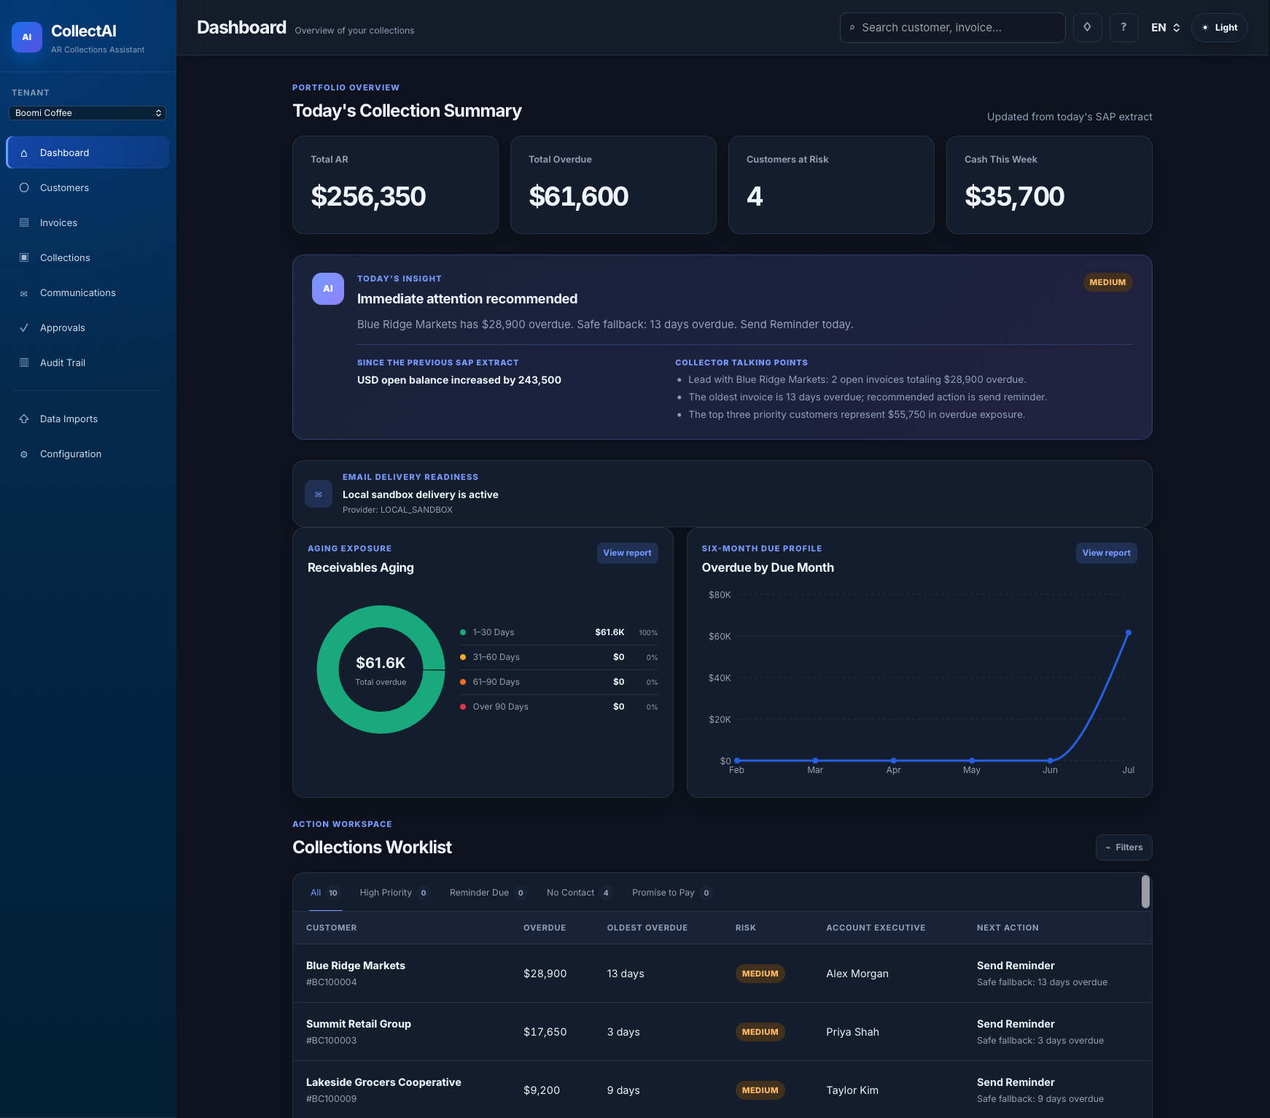The height and width of the screenshot is (1118, 1270).
Task: Click the Audit Trail columns icon
Action: coord(24,362)
